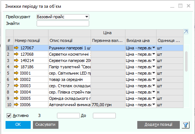
Task: Open Вихідна ціна dropdown for item I0006
Action: point(154,104)
